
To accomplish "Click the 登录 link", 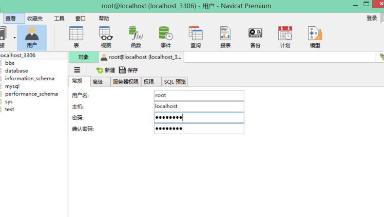I will pyautogui.click(x=372, y=18).
